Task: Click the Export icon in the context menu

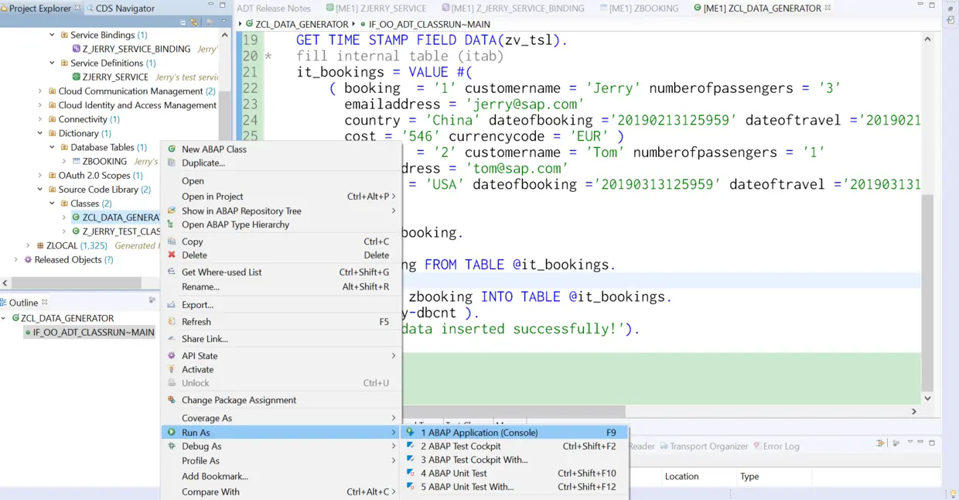Action: (x=172, y=305)
